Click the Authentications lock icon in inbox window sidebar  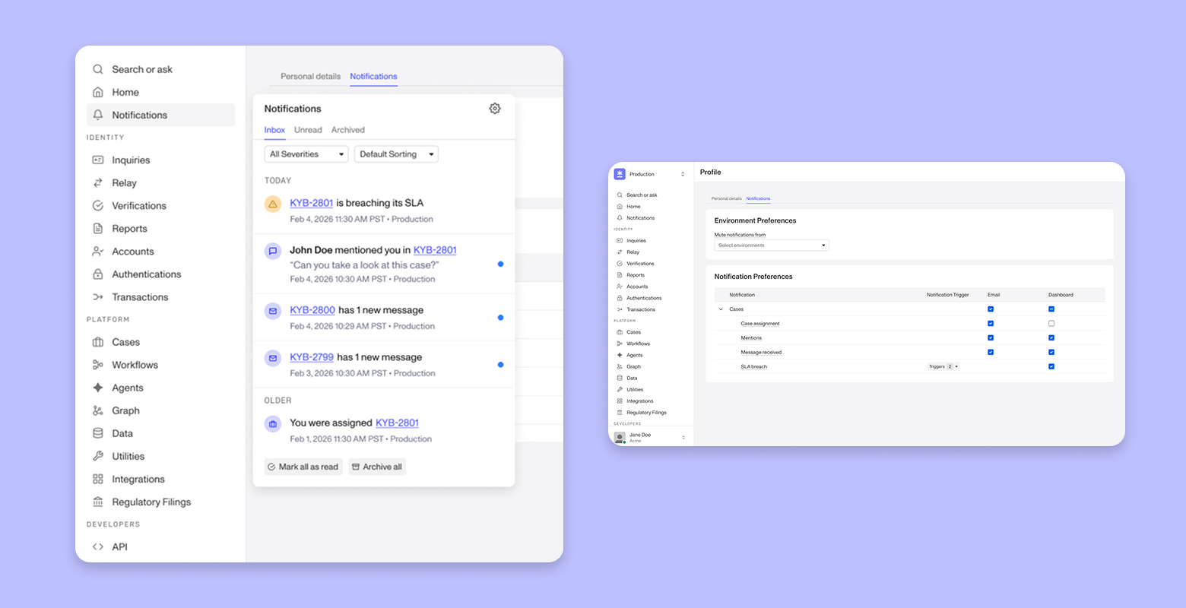tap(98, 274)
